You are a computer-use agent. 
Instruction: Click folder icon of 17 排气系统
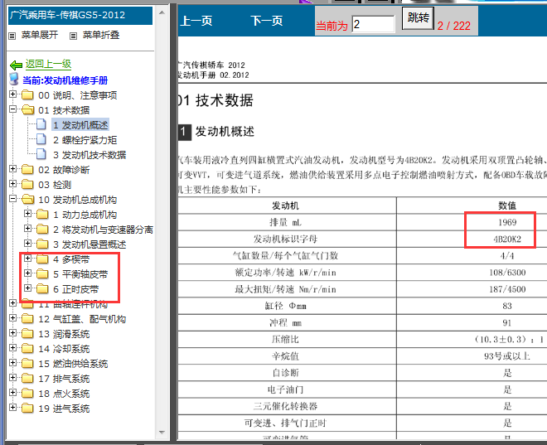click(x=27, y=379)
